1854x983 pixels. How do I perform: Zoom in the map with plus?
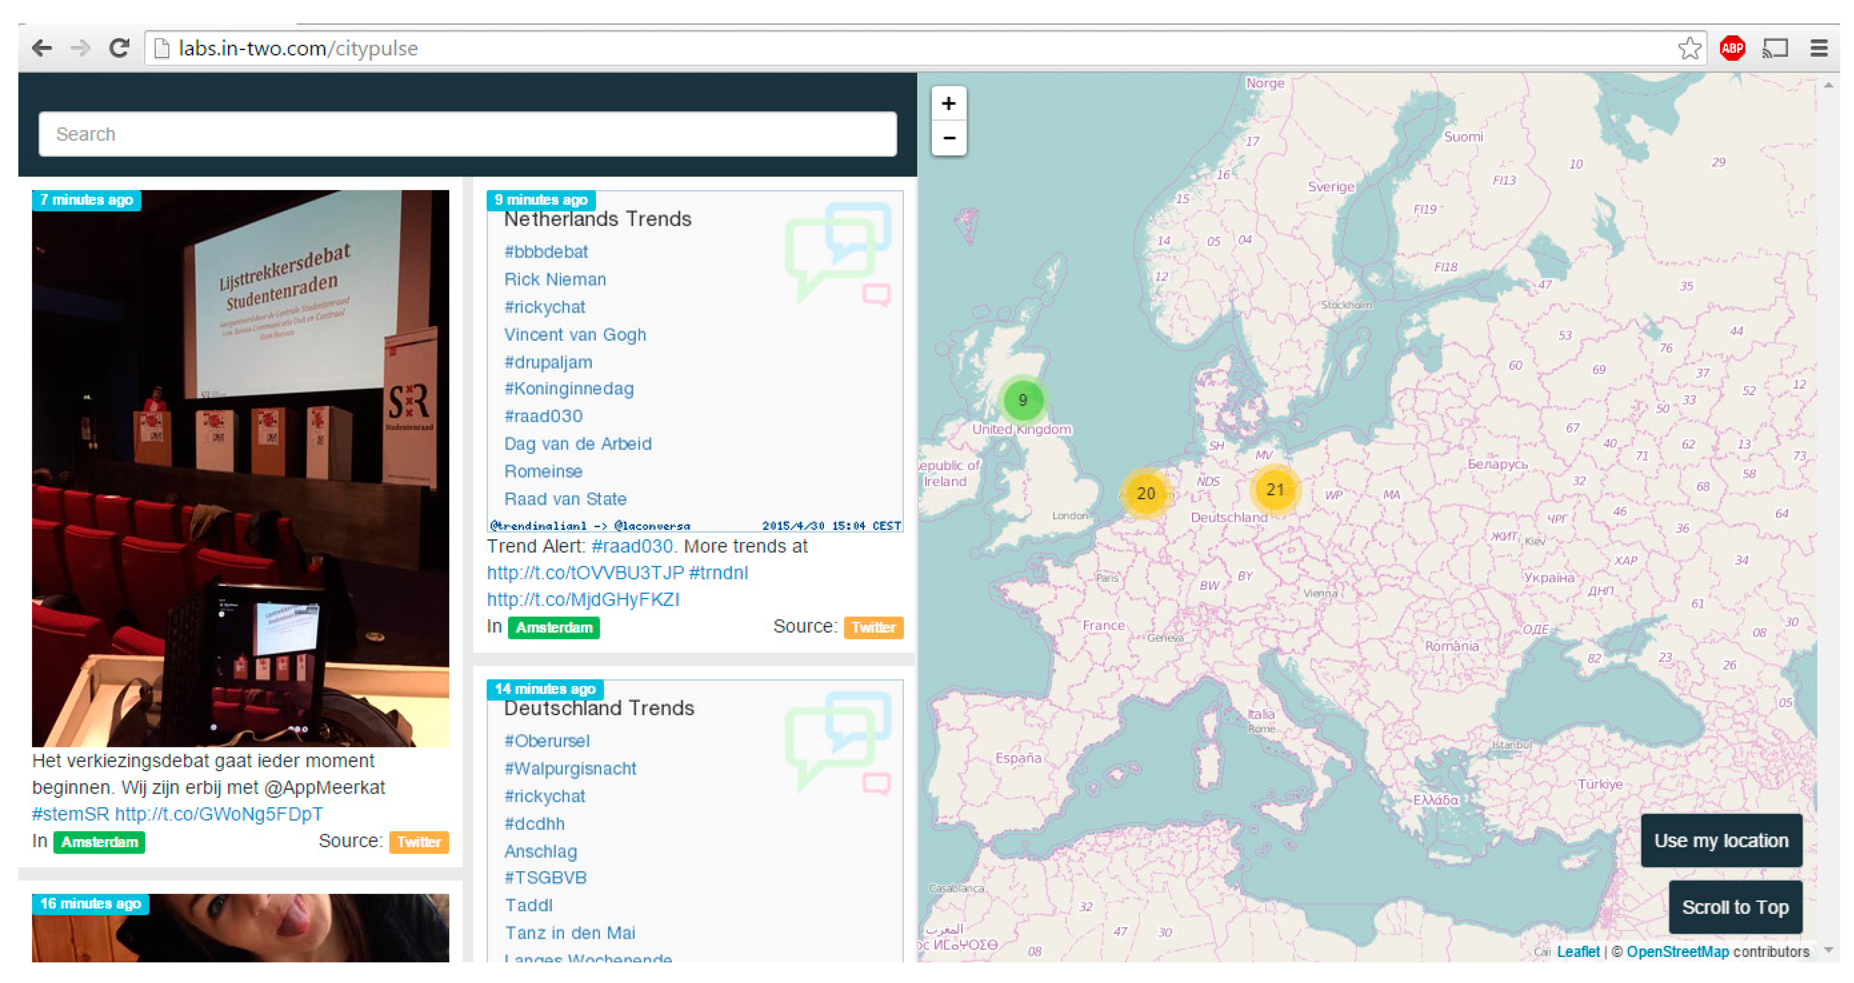(949, 104)
